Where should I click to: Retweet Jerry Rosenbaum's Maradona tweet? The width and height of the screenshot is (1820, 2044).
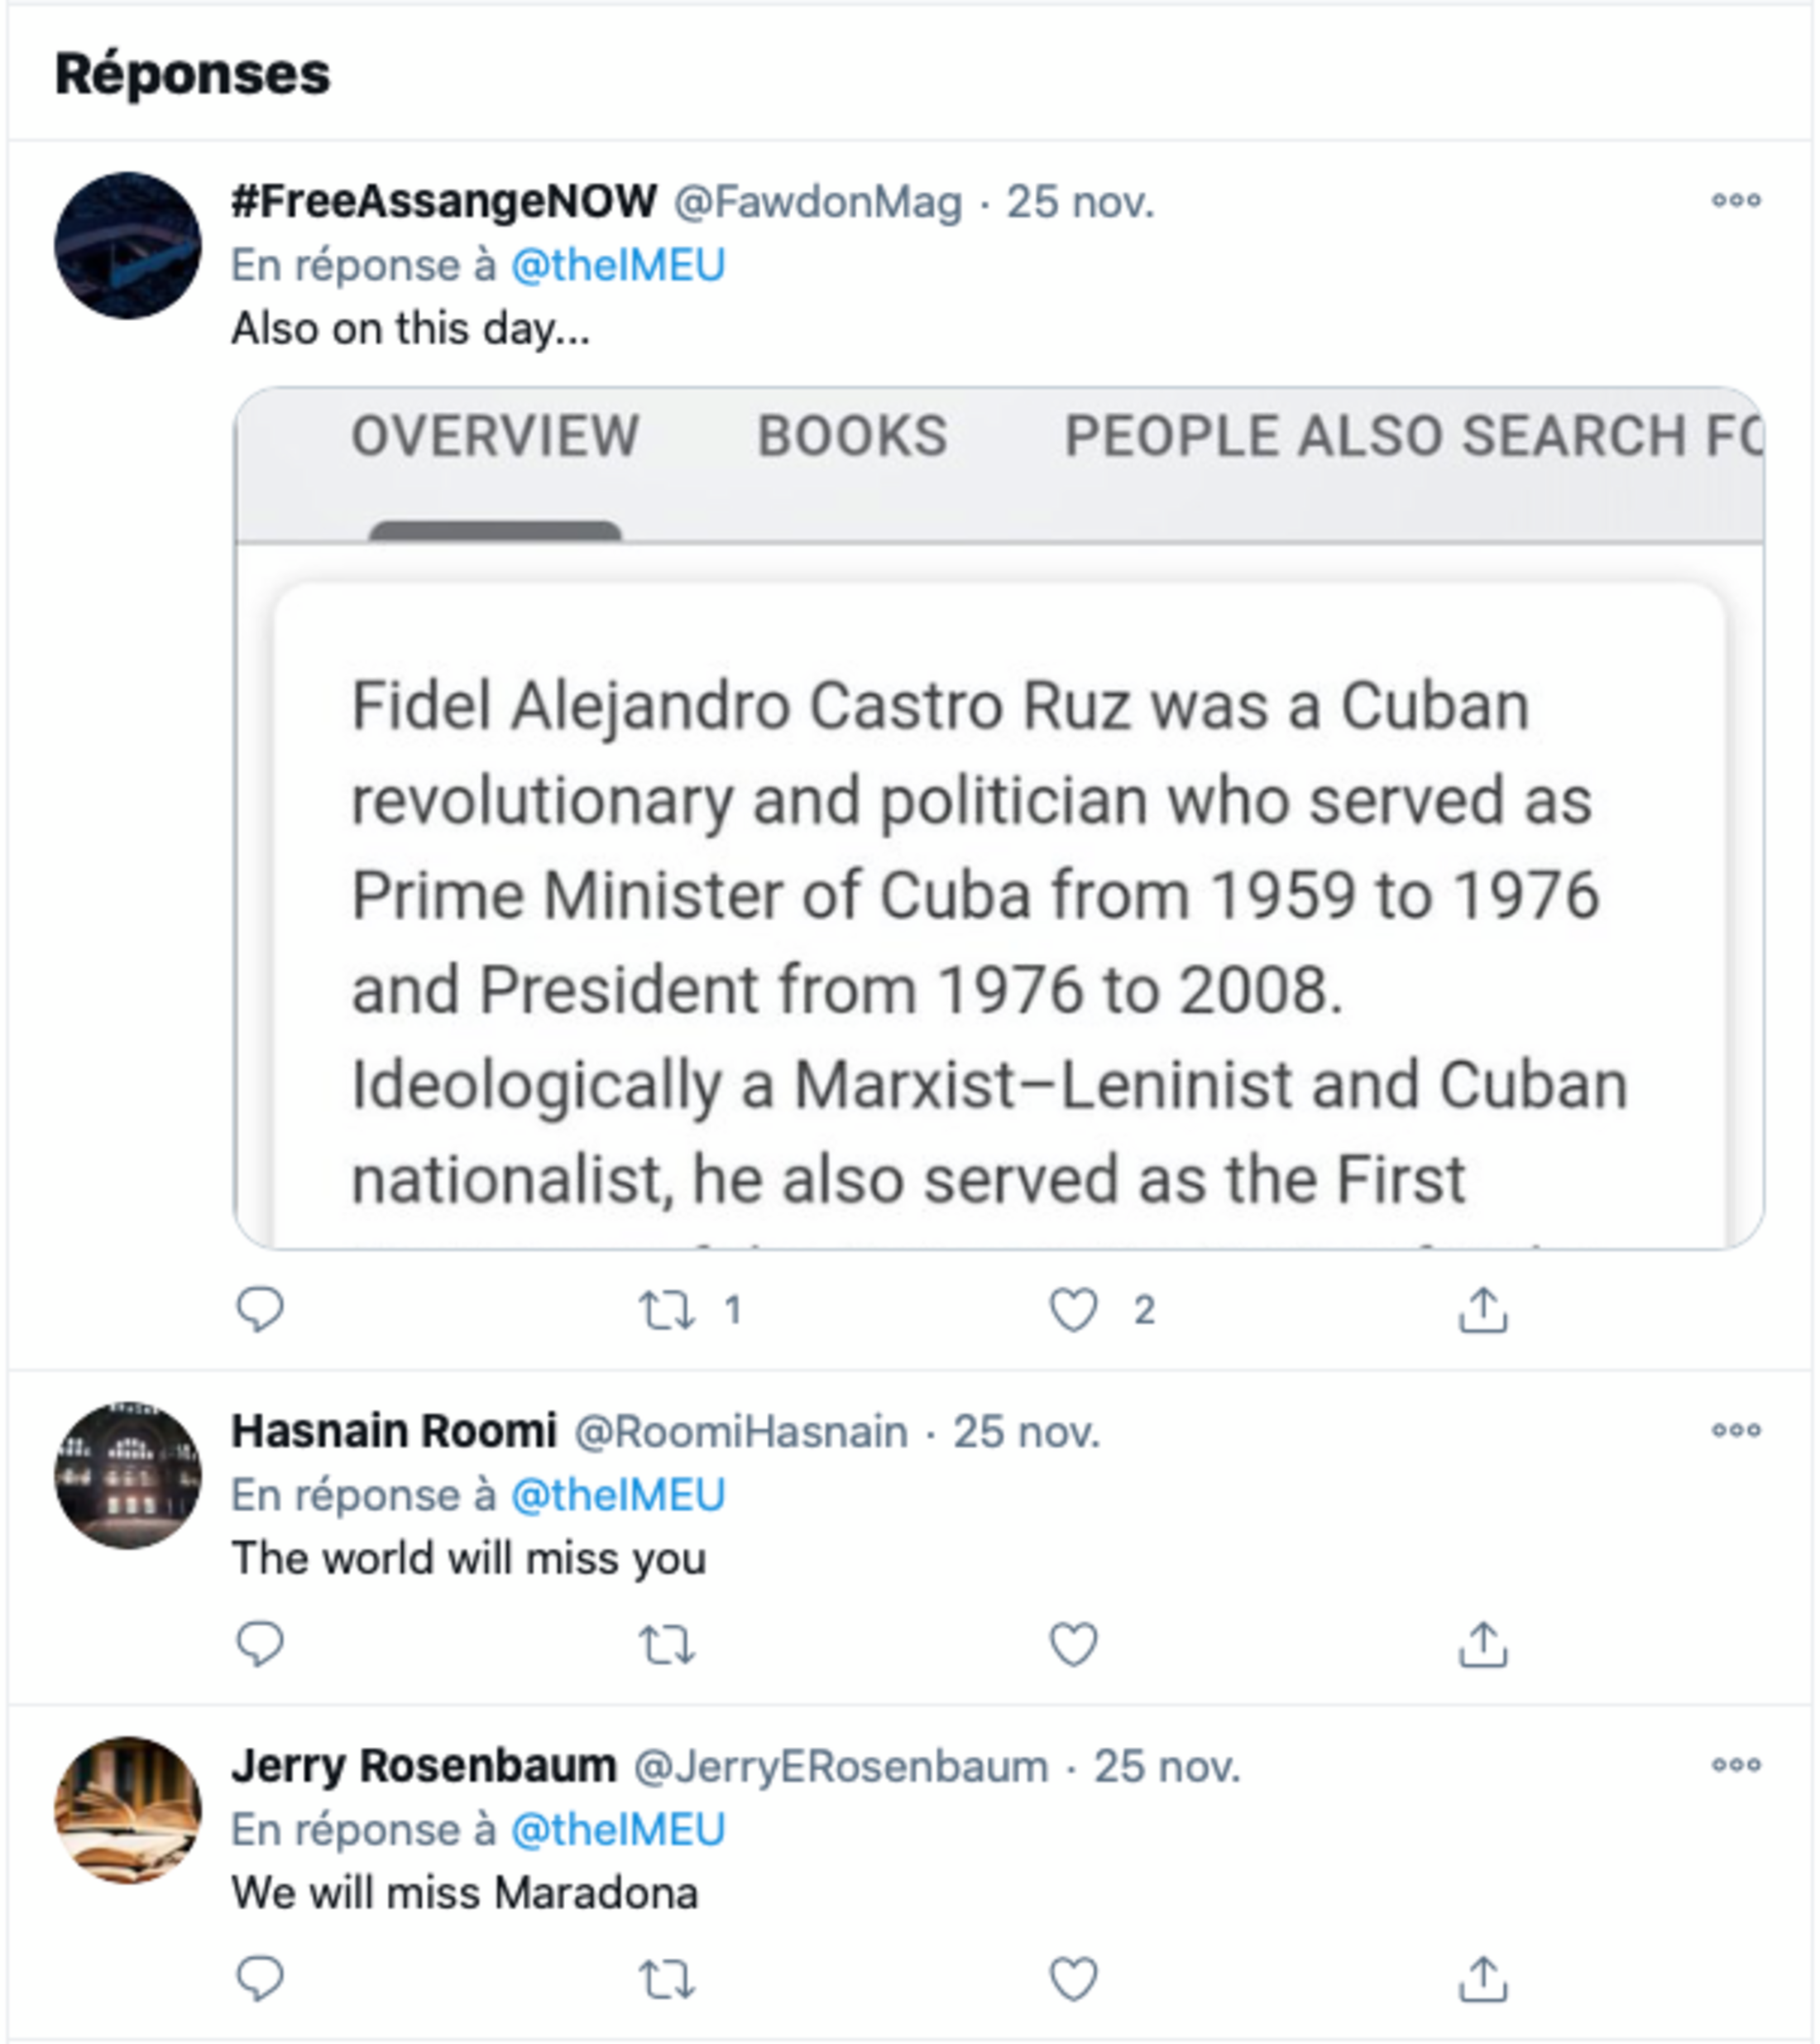(667, 1978)
